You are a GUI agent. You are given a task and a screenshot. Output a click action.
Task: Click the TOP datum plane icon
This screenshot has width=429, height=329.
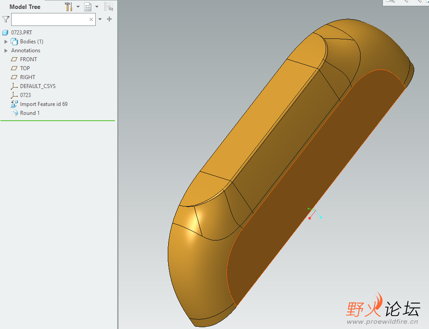point(14,68)
